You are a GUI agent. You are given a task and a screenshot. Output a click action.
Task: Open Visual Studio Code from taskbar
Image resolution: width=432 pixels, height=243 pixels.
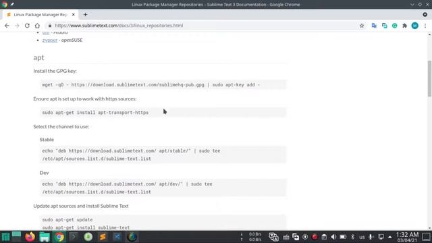pyautogui.click(x=117, y=237)
